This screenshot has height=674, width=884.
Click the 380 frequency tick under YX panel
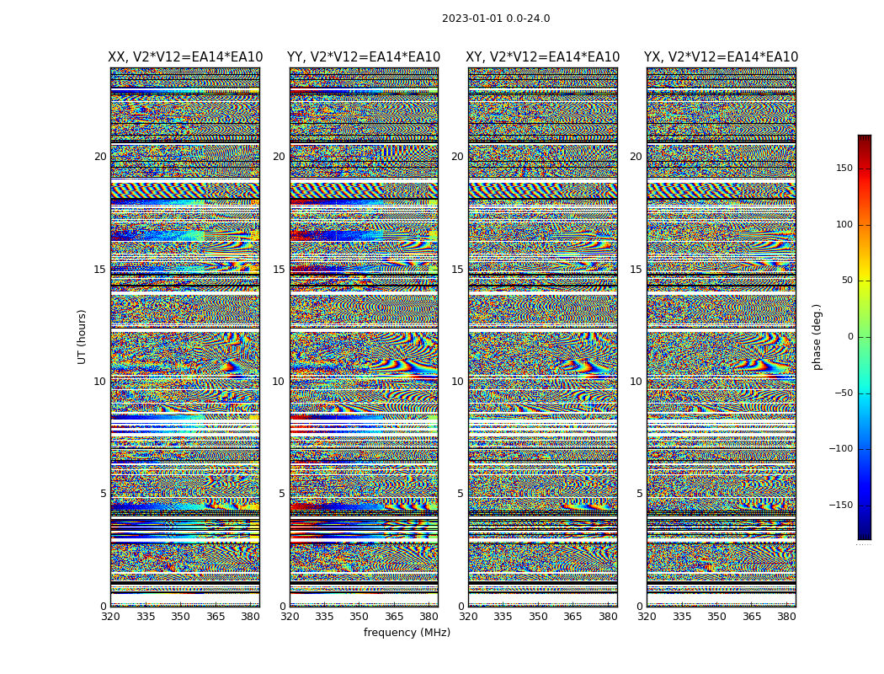pyautogui.click(x=786, y=617)
